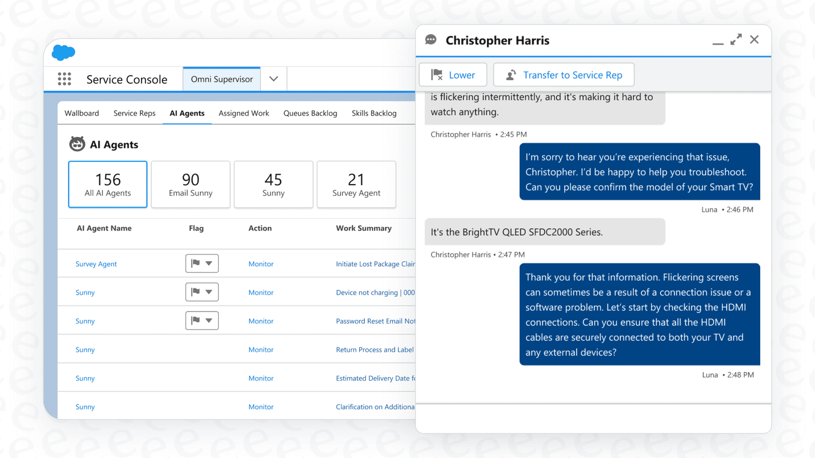Open the Wallboard tab
Screen dimensions: 815x458
(x=81, y=113)
